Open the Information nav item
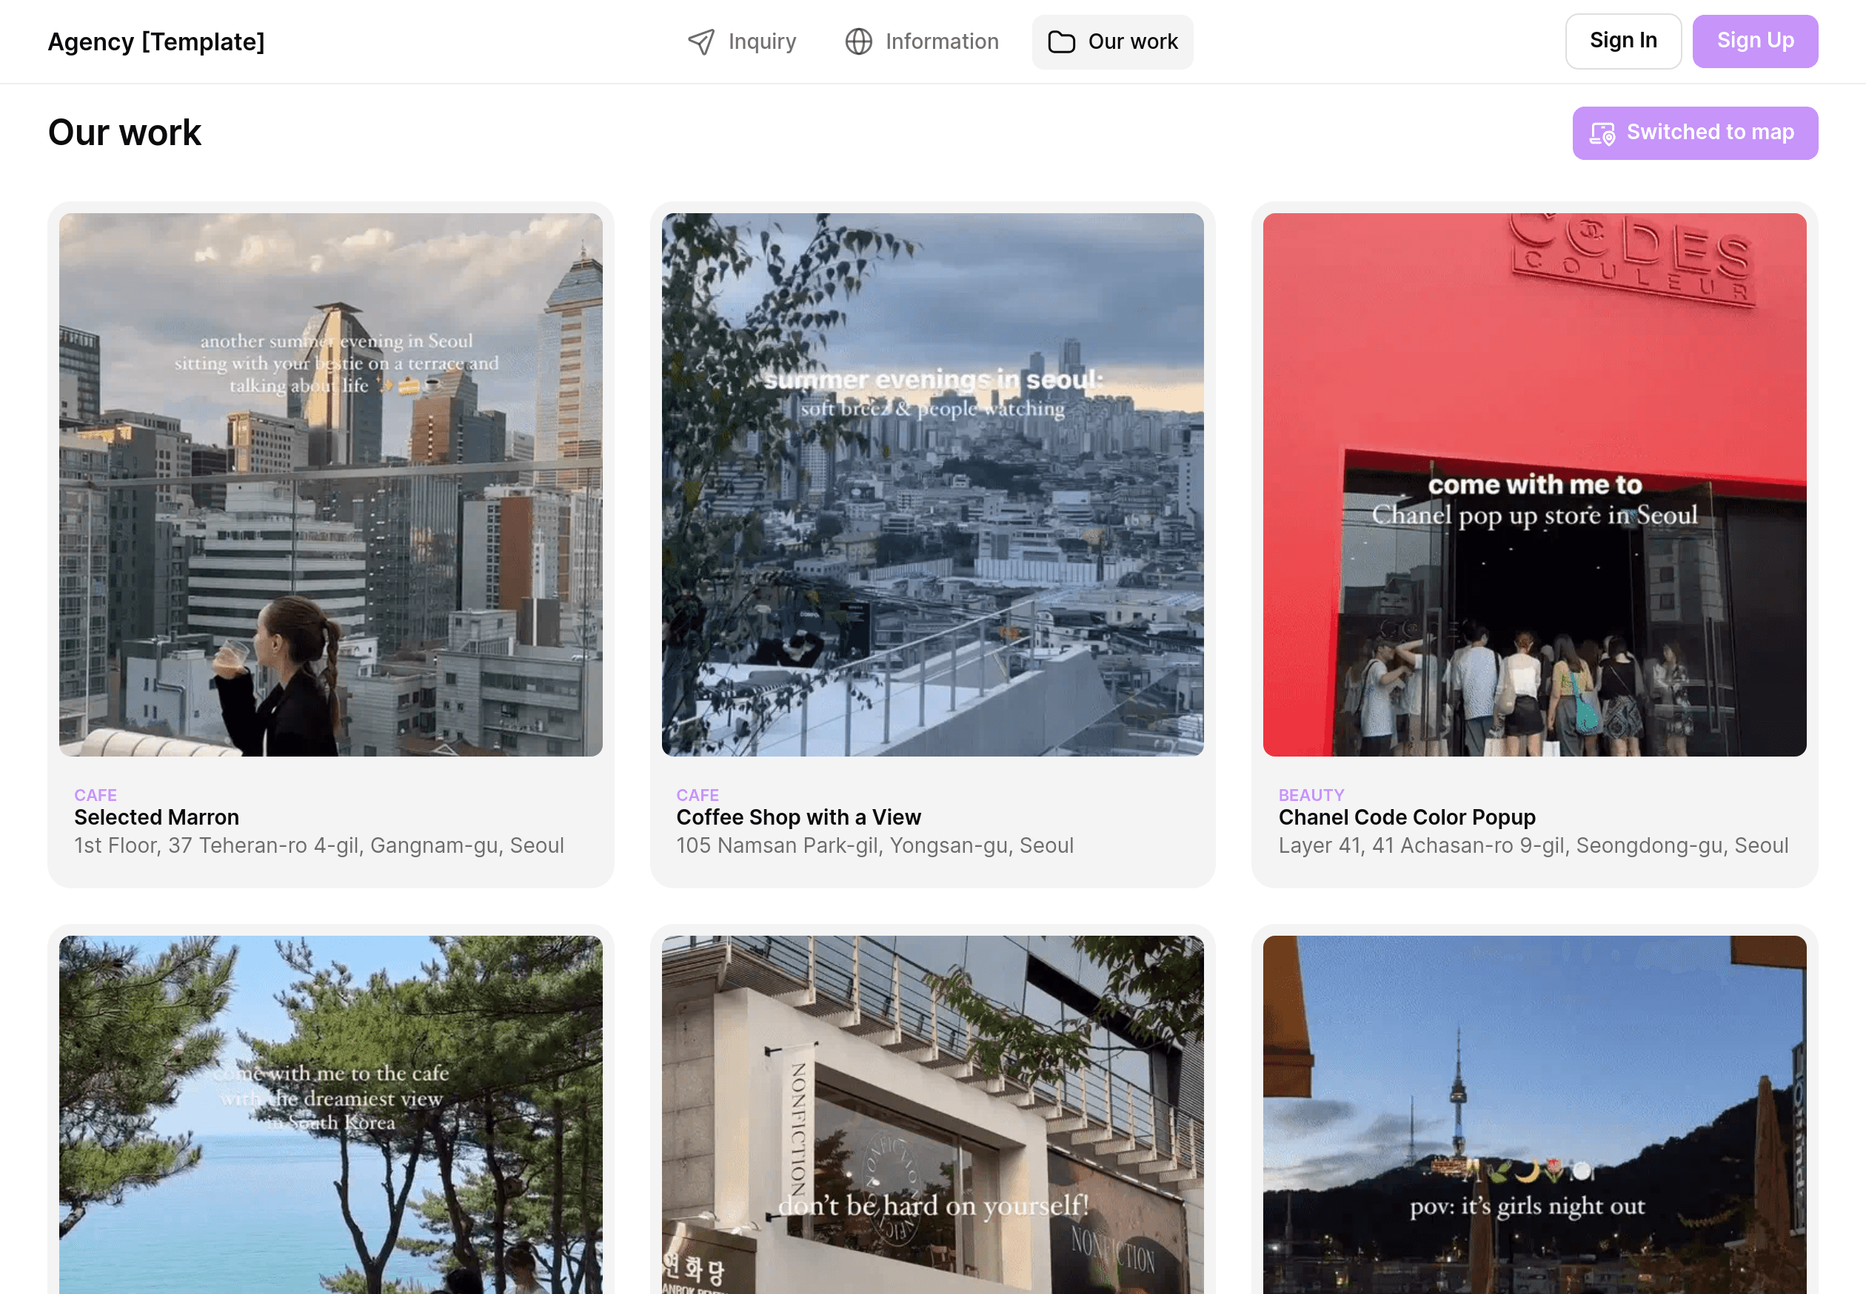This screenshot has width=1866, height=1294. coord(921,41)
